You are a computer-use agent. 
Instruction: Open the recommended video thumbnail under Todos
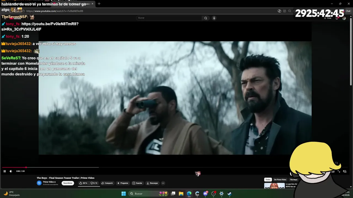tap(274, 186)
